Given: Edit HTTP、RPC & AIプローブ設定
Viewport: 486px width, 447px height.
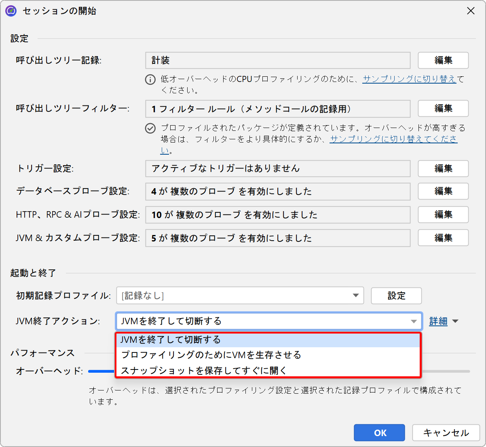Looking at the screenshot, I should point(443,214).
